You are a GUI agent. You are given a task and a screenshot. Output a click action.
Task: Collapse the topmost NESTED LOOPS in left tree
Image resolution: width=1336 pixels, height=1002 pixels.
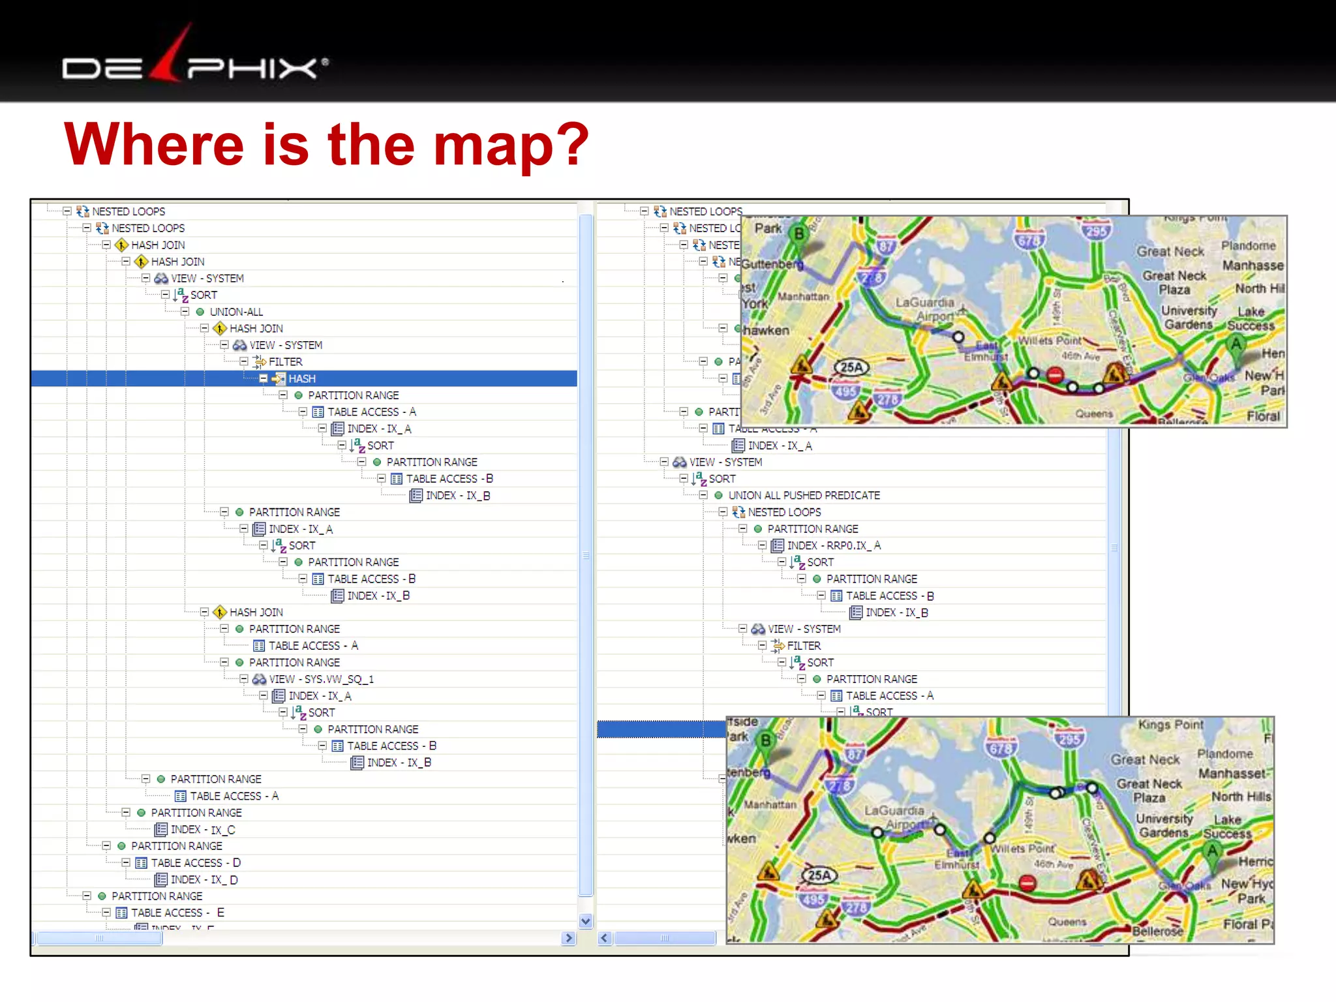pyautogui.click(x=67, y=211)
